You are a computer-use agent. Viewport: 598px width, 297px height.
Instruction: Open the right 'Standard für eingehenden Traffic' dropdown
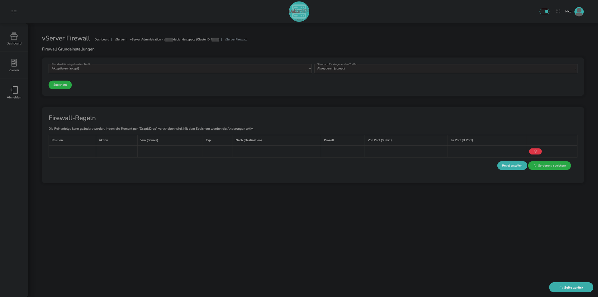tap(445, 69)
